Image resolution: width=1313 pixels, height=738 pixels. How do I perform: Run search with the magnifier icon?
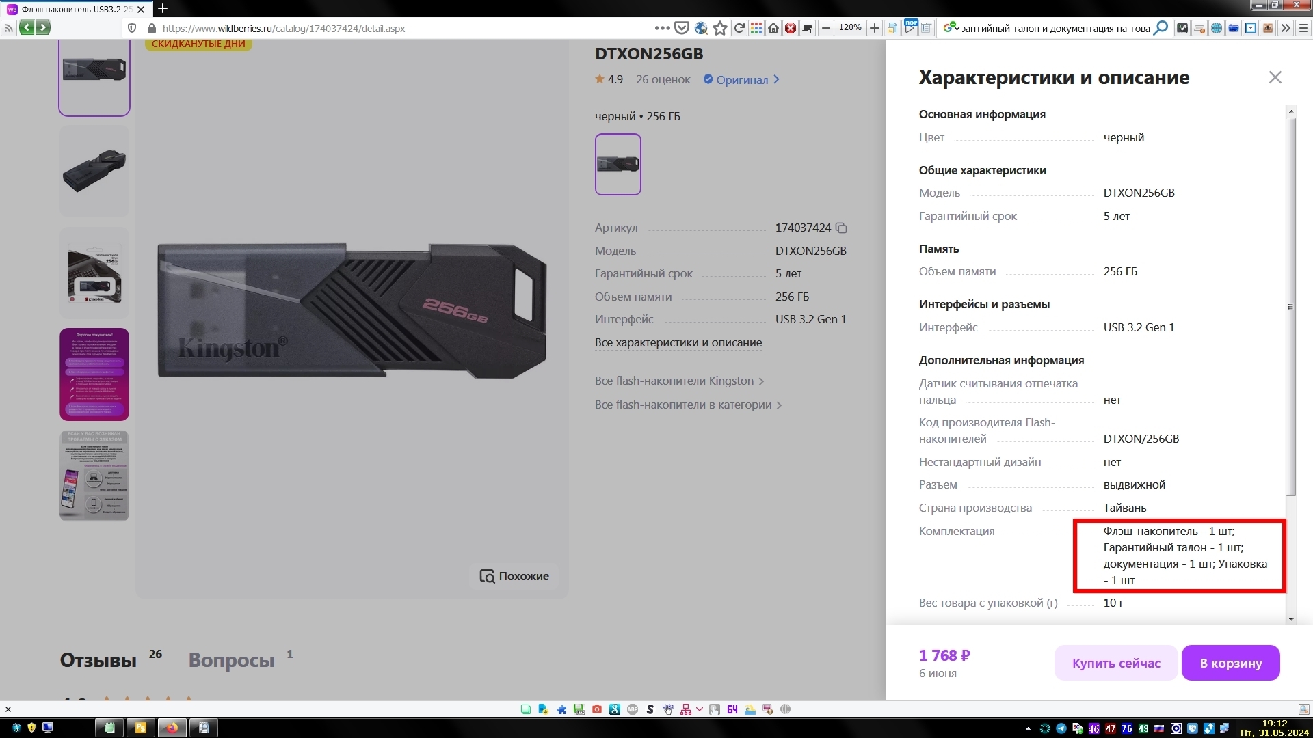(1161, 28)
